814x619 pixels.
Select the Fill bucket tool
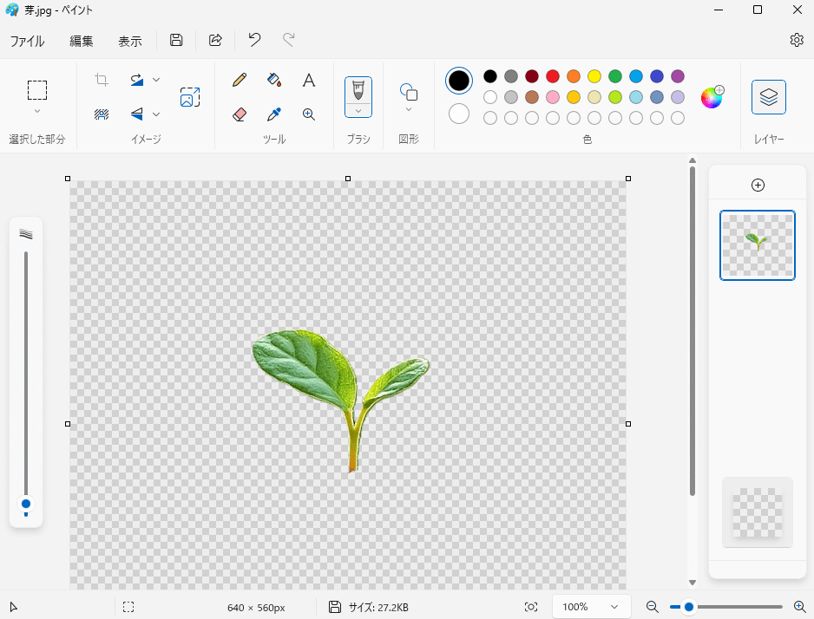click(274, 81)
